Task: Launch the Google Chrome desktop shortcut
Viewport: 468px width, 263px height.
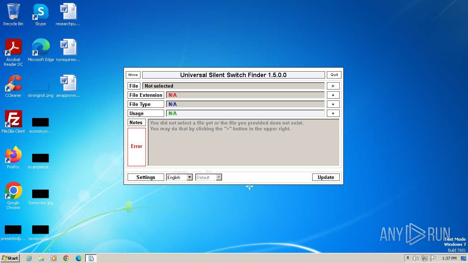Action: coord(13,195)
